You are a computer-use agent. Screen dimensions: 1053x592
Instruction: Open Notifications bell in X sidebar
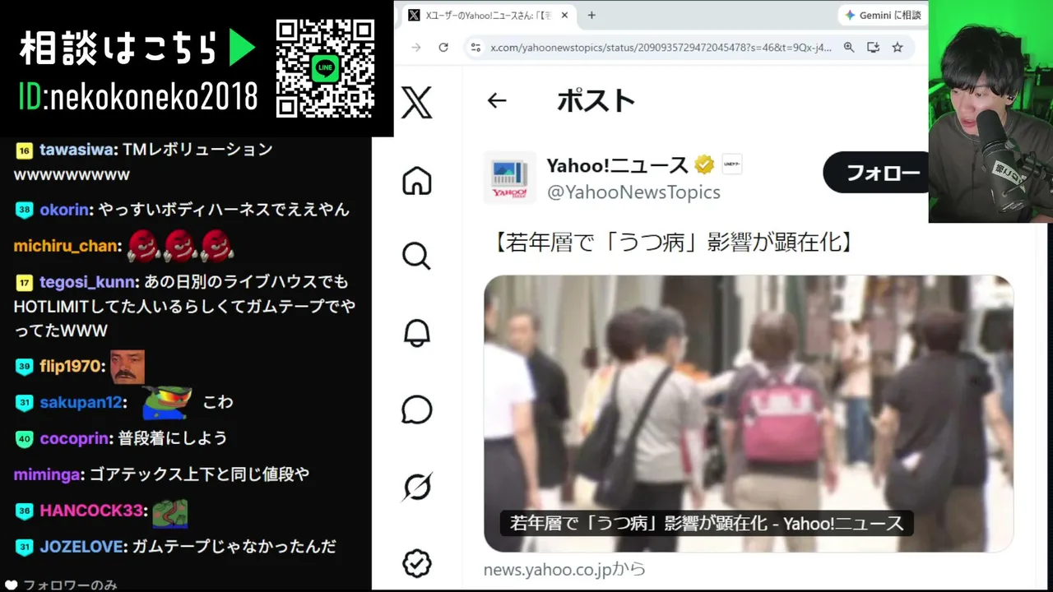(x=417, y=333)
